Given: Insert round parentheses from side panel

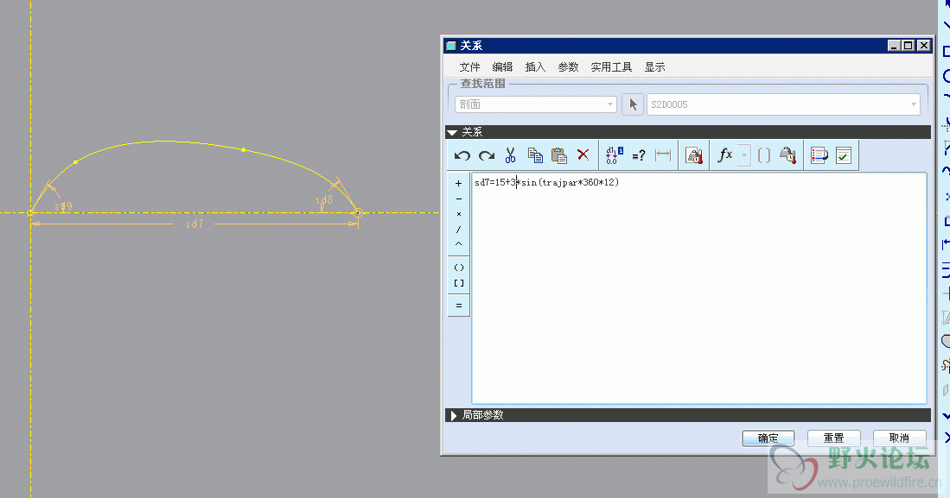Looking at the screenshot, I should pyautogui.click(x=459, y=268).
